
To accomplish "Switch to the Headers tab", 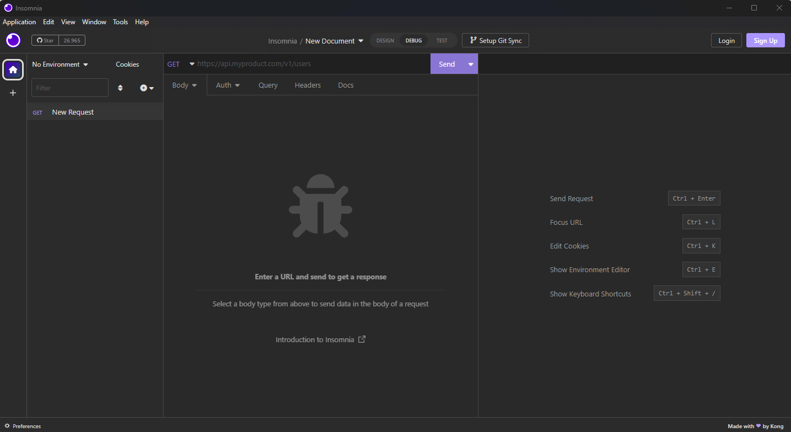I will (x=308, y=85).
